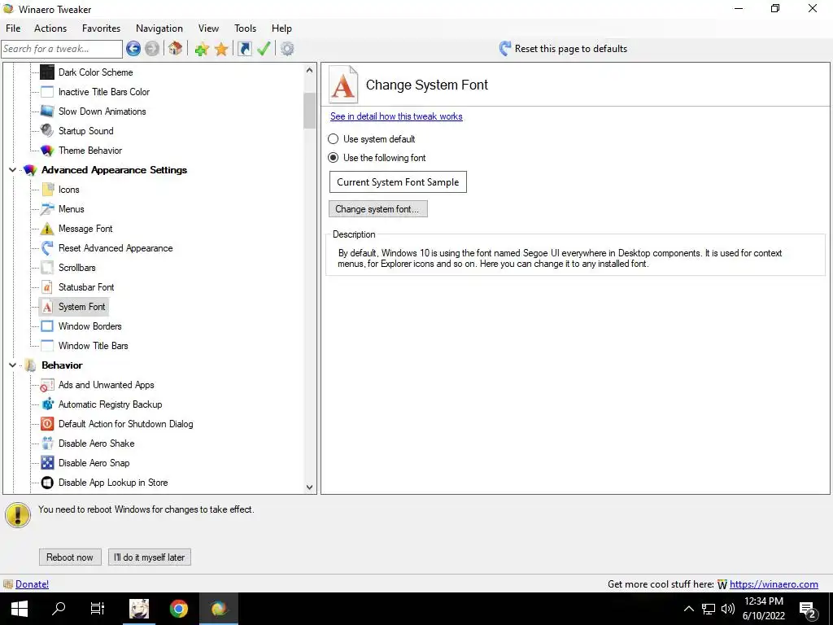Click Reset this page to defaults

coord(571,49)
